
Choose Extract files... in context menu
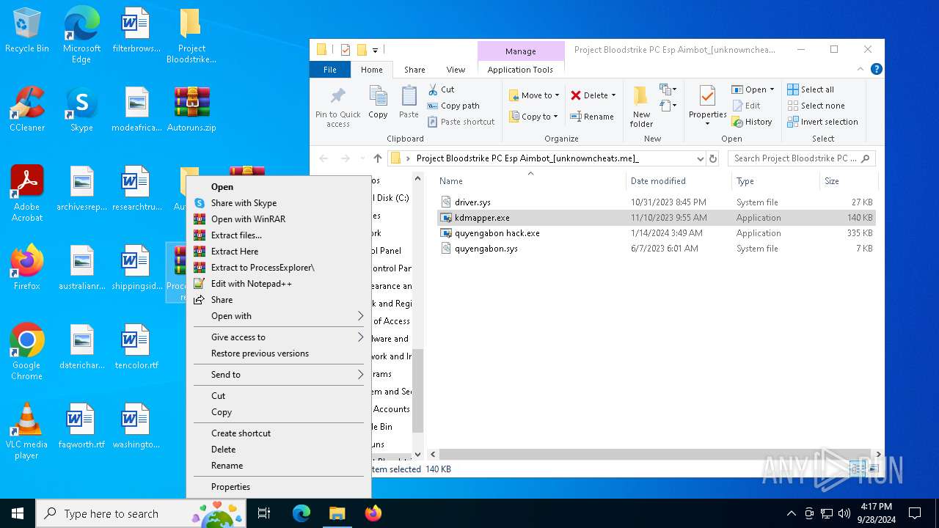[x=279, y=235]
